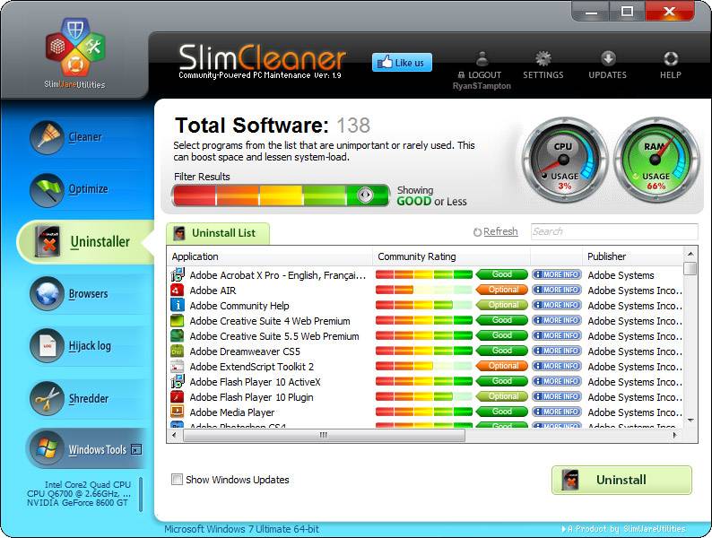712x538 pixels.
Task: Click the Like us button
Action: [x=402, y=63]
